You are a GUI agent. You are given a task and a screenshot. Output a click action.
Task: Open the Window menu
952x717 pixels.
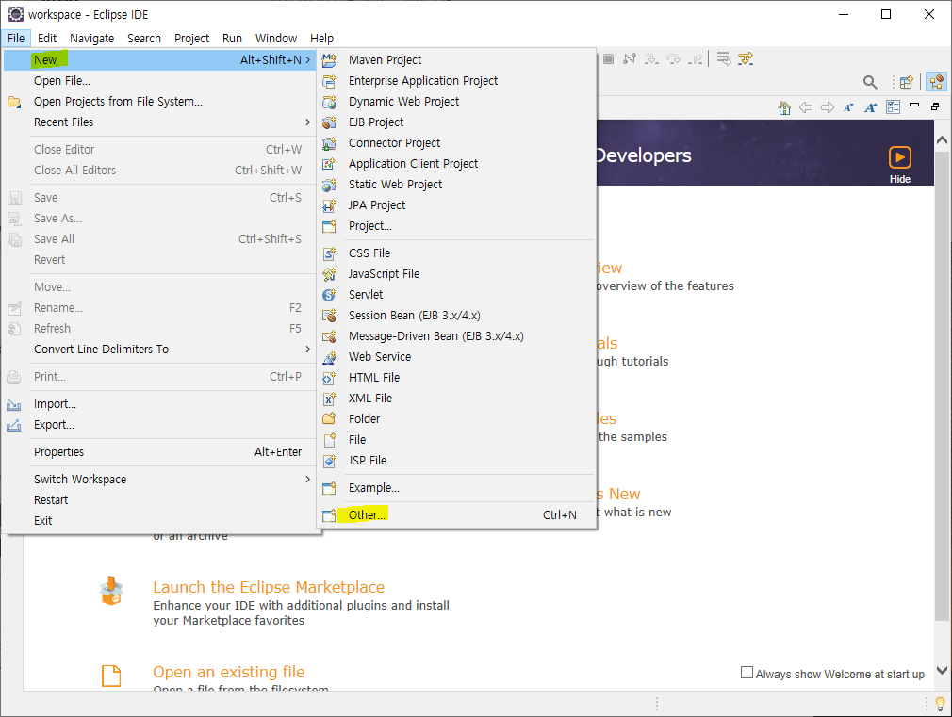click(275, 39)
